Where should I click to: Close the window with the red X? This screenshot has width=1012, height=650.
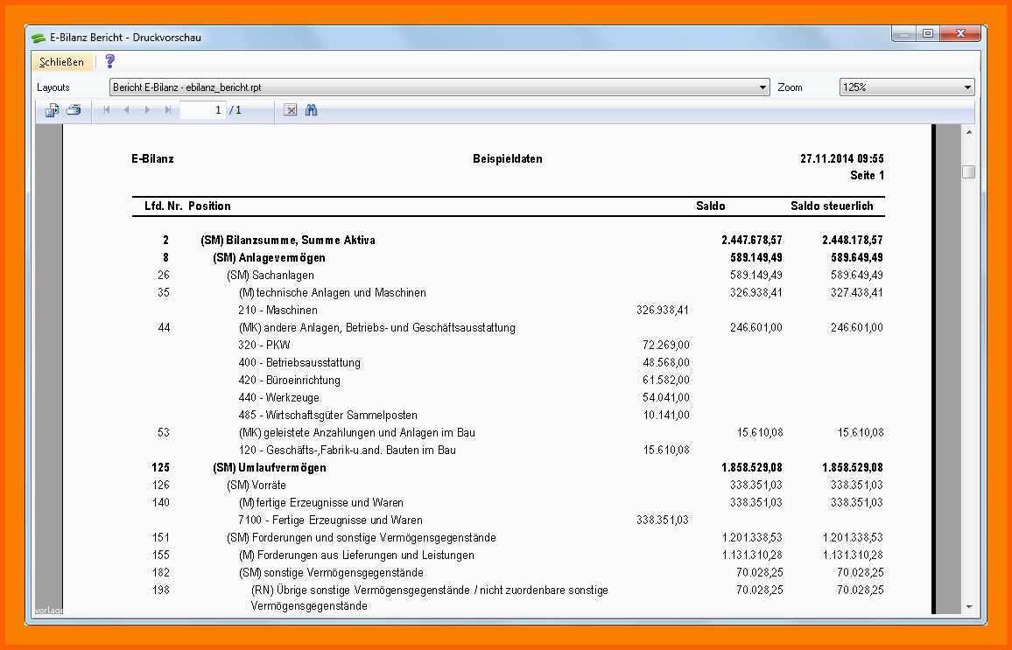pyautogui.click(x=960, y=34)
